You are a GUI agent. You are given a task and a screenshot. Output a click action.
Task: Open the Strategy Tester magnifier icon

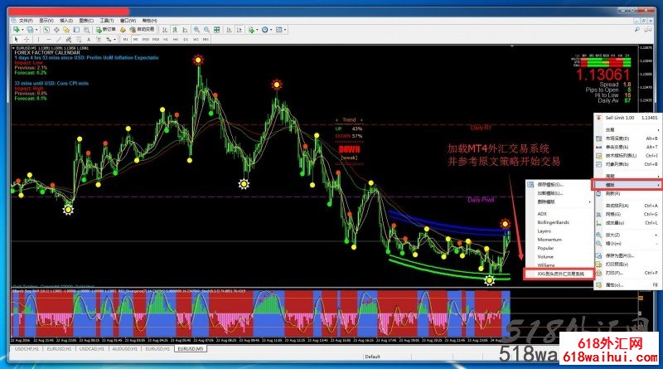87,30
